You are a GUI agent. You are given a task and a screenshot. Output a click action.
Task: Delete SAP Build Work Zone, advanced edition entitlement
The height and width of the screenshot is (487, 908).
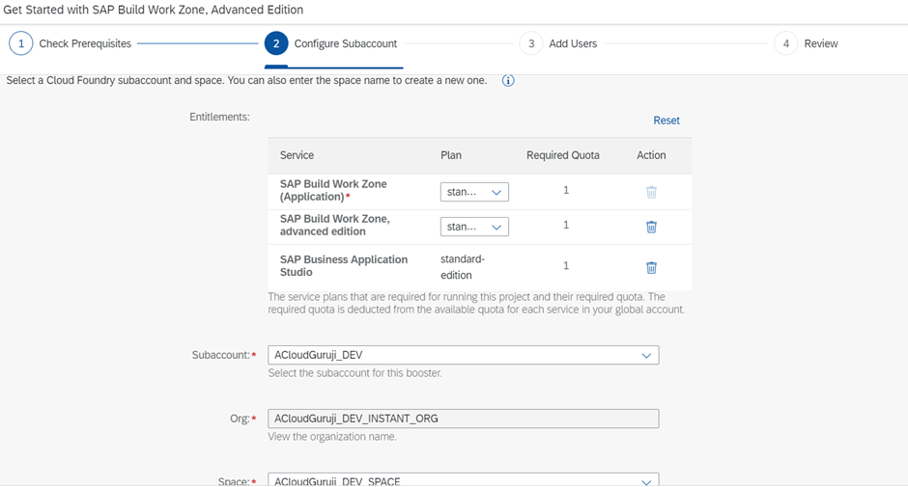click(651, 227)
